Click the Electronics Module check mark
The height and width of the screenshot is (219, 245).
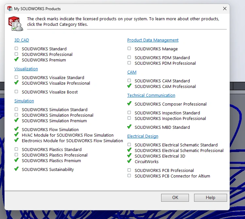click(x=16, y=140)
